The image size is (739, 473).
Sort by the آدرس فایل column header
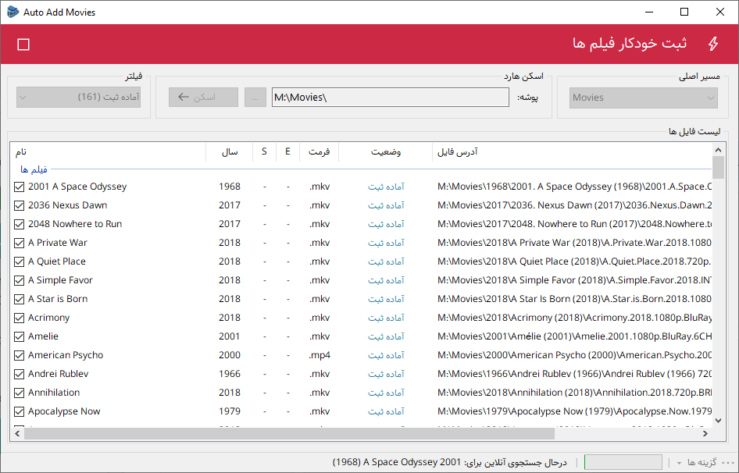point(572,151)
